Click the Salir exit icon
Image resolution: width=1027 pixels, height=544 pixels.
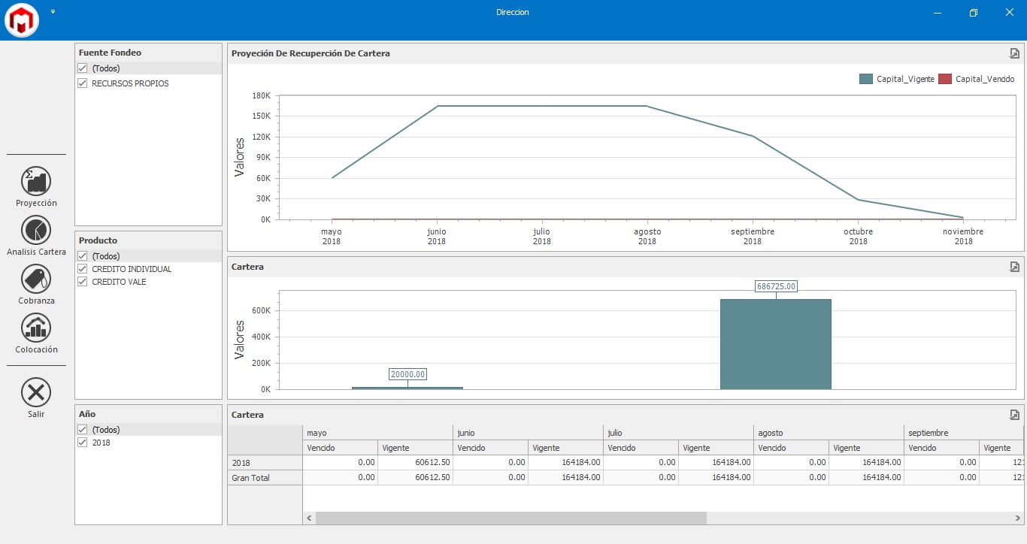(x=36, y=392)
